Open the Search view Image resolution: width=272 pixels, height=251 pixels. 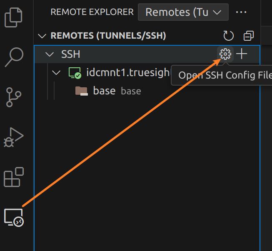13,57
